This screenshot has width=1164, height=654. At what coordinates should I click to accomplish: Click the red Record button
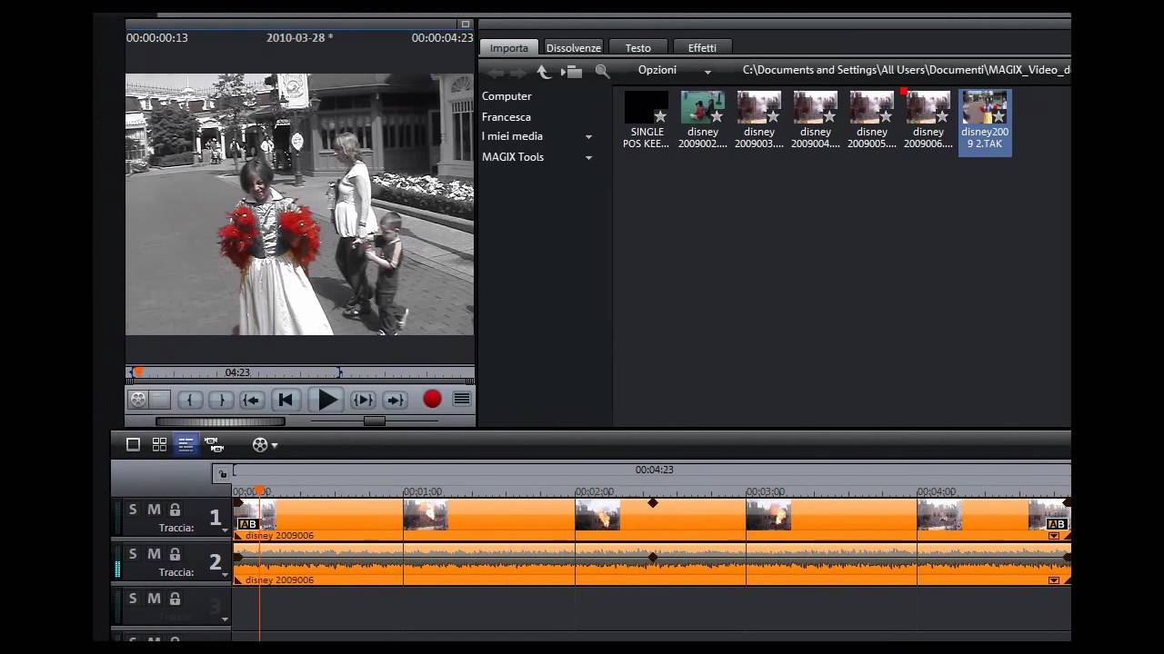point(432,399)
